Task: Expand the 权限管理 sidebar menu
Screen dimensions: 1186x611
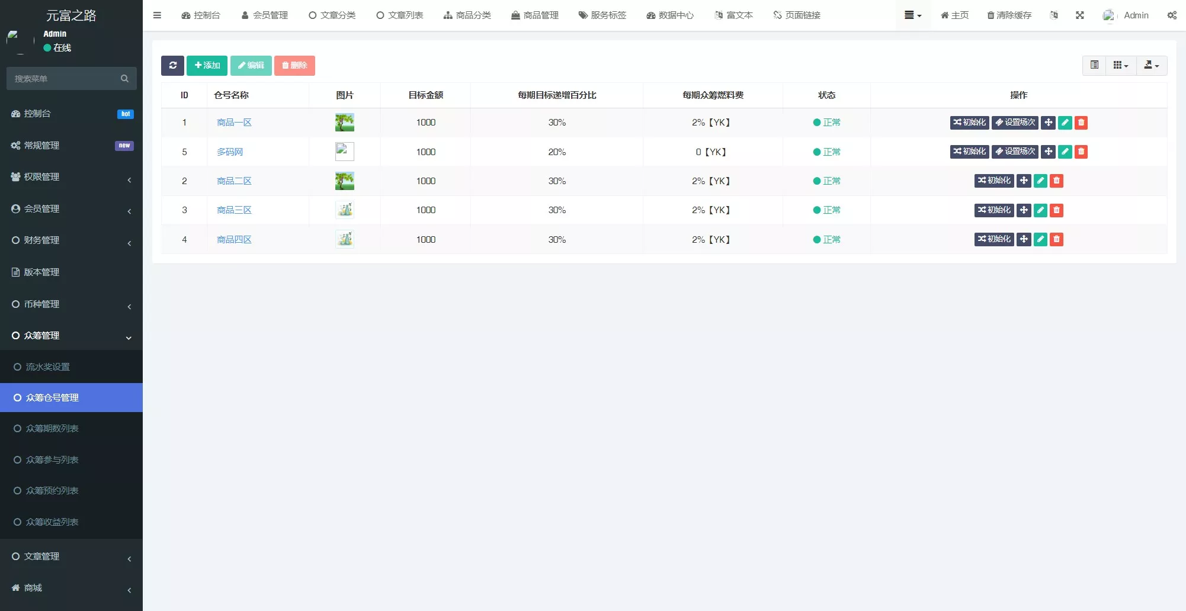Action: click(x=71, y=177)
